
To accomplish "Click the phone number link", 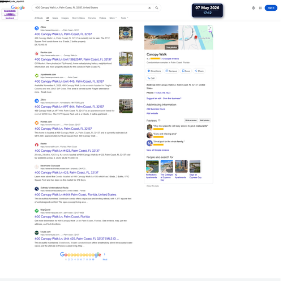I will pyautogui.click(x=162, y=93).
